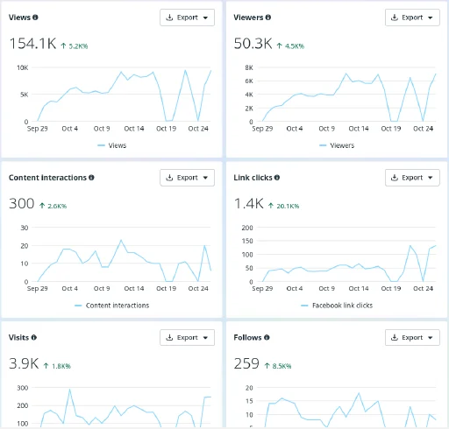Click Sep 29 label on Content interactions chart
449x429 pixels.
click(x=38, y=288)
